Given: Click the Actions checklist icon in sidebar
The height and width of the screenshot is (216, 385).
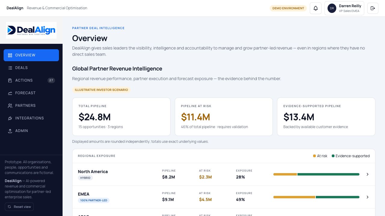Looking at the screenshot, I should (x=10, y=80).
